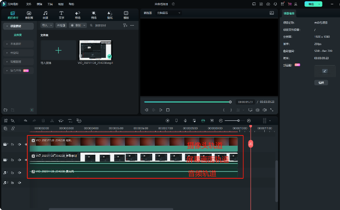The image size is (340, 210).
Task: Open the 文字 (Text) panel
Action: point(61,15)
